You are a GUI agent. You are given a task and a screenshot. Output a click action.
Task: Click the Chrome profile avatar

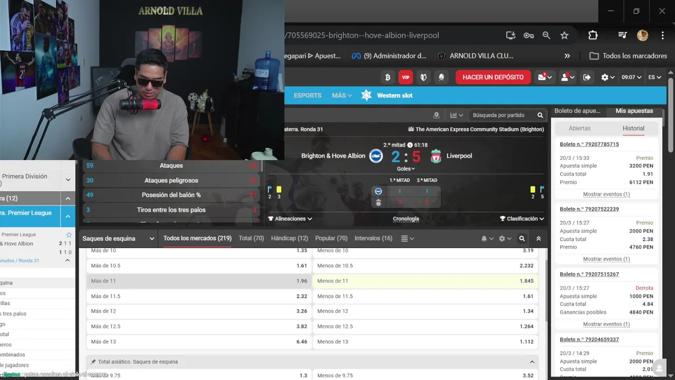tap(642, 35)
